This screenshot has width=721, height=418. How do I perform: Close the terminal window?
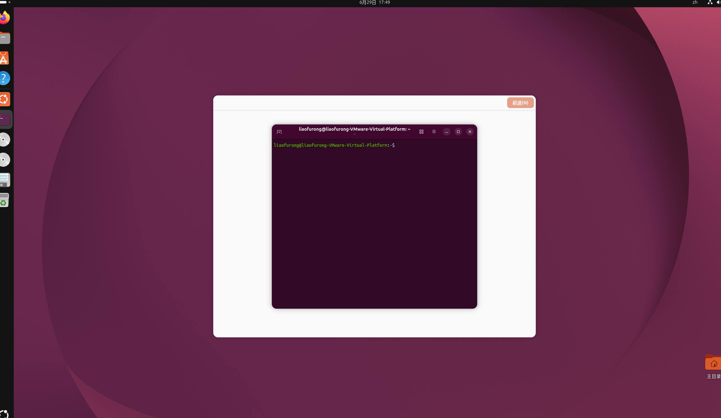click(x=470, y=132)
